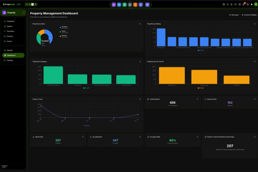This screenshot has width=258, height=172.
Task: Refresh the Properties by Status widget
Action: (140, 24)
